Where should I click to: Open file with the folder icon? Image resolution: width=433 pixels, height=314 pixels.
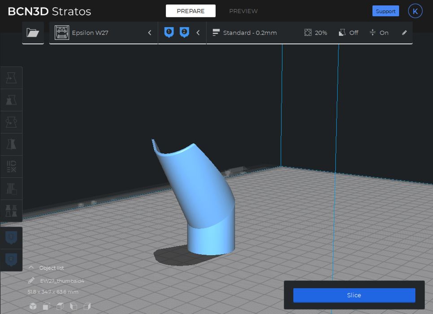click(33, 33)
